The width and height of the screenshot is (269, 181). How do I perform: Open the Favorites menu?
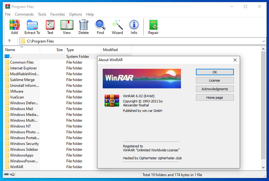point(58,14)
